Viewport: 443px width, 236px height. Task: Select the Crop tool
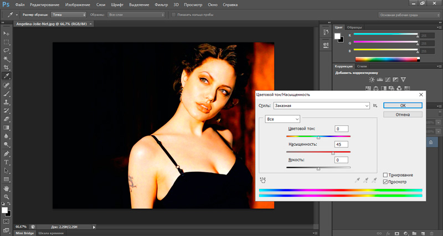(x=7, y=67)
